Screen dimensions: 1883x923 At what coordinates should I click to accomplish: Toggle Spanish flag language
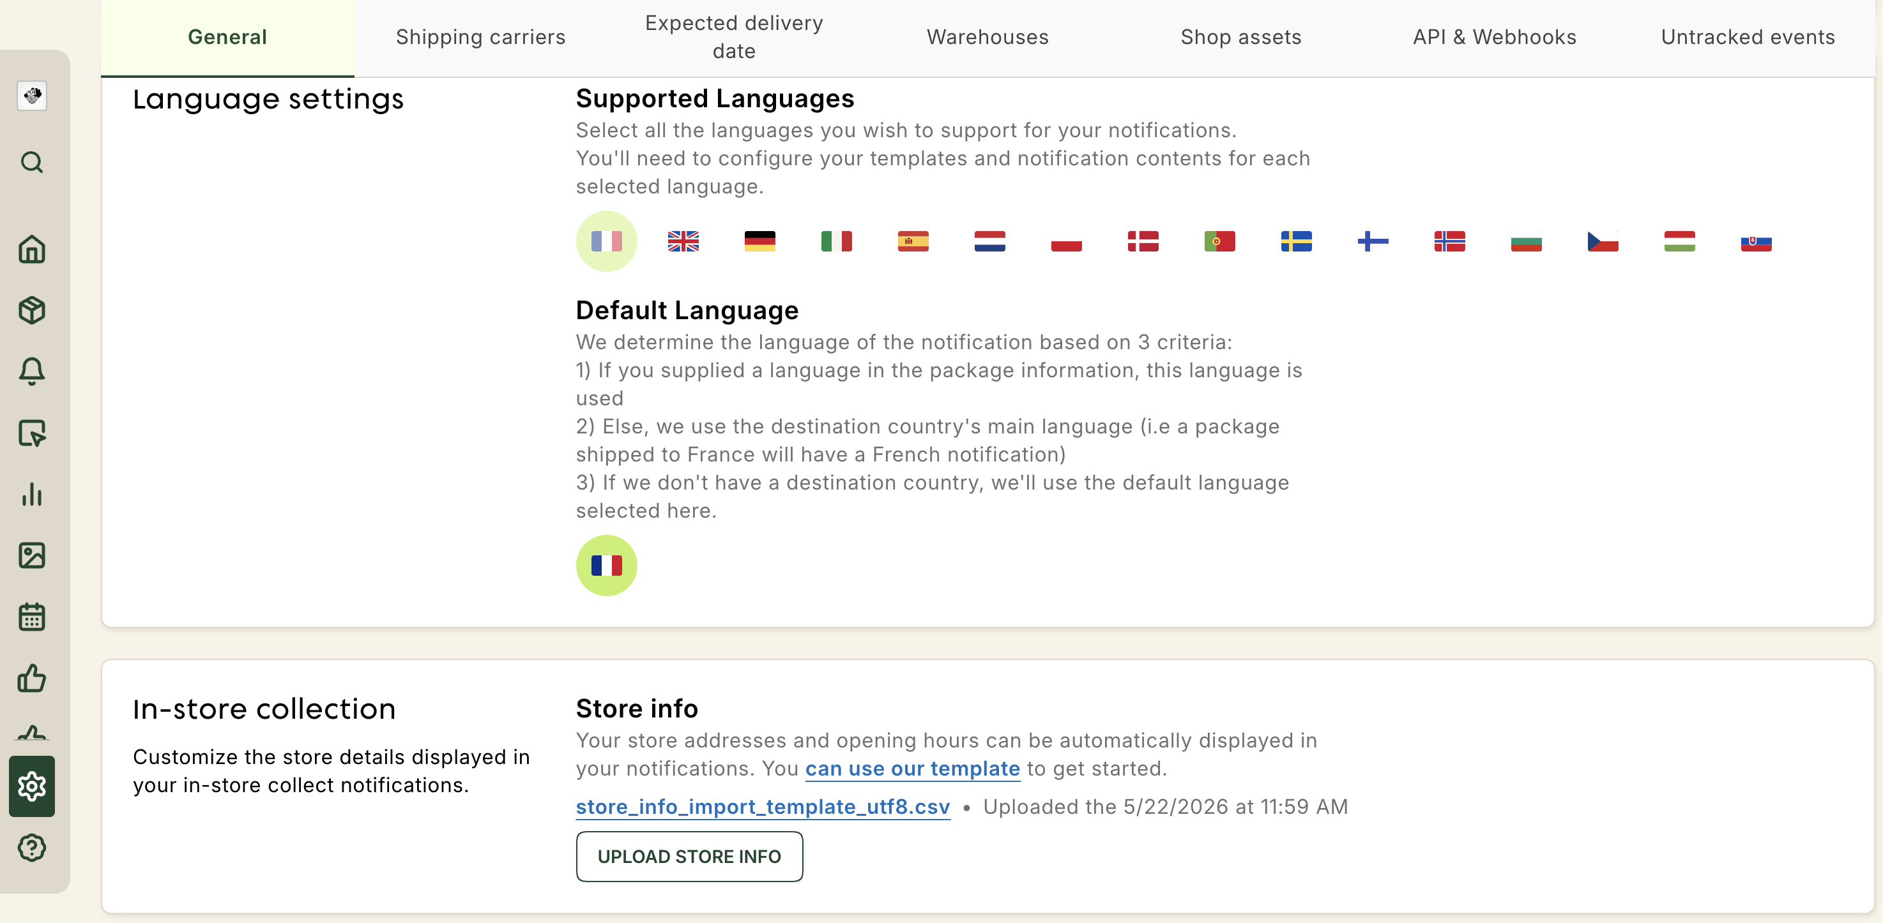point(913,241)
